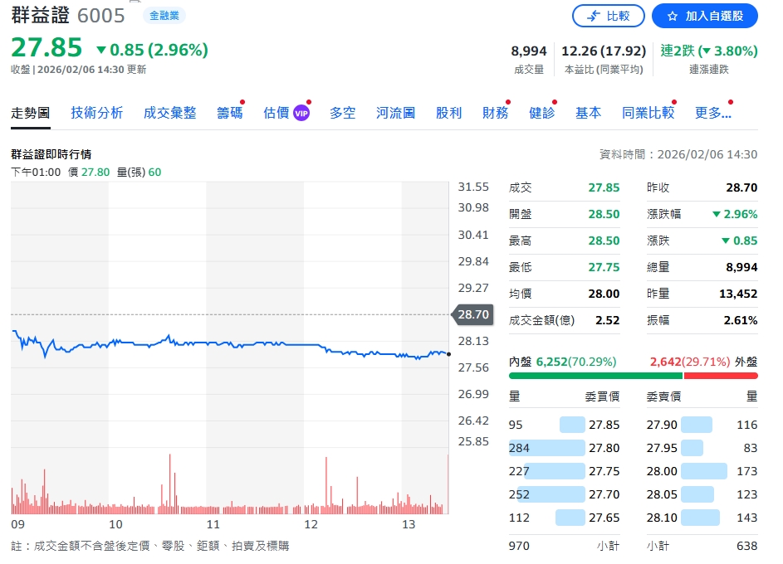Click the 比較 compare arrows icon
This screenshot has width=783, height=564.
pos(594,16)
